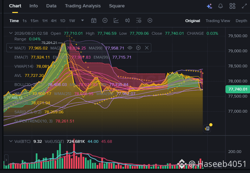
Task: Open the price alert bell icon
Action: [221, 6]
